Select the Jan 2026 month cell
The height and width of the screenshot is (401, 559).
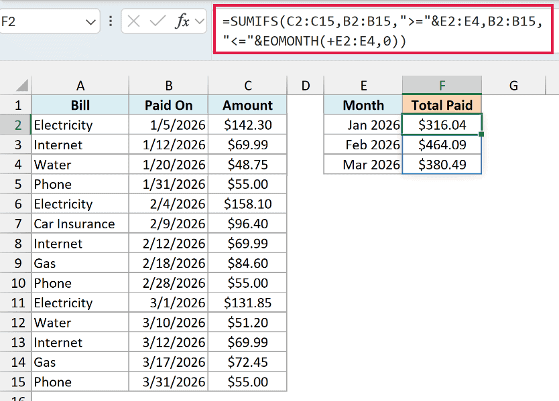[363, 125]
